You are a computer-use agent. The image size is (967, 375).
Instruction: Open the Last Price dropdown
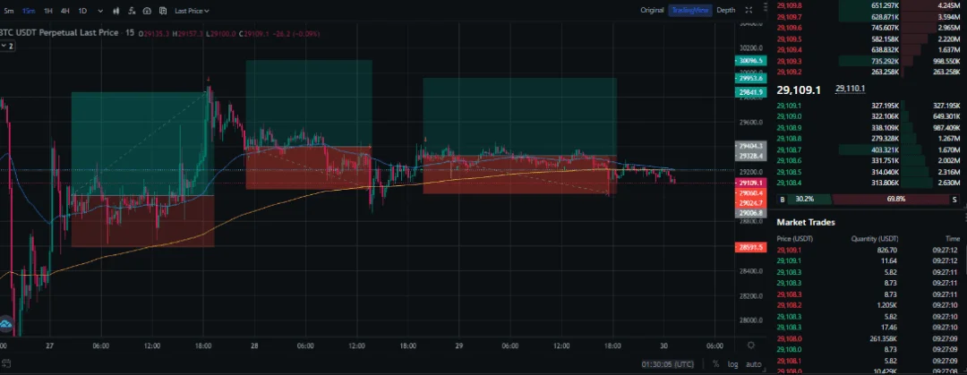click(192, 11)
